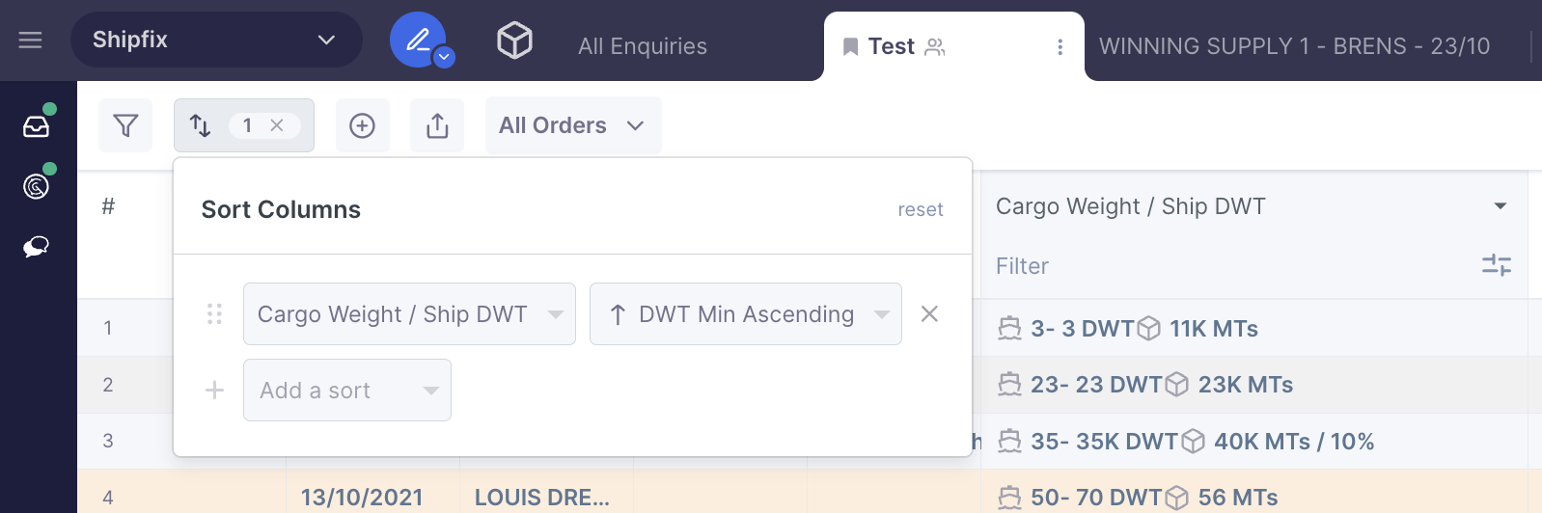This screenshot has height=513, width=1542.
Task: Switch to the All Enquiries tab
Action: (643, 46)
